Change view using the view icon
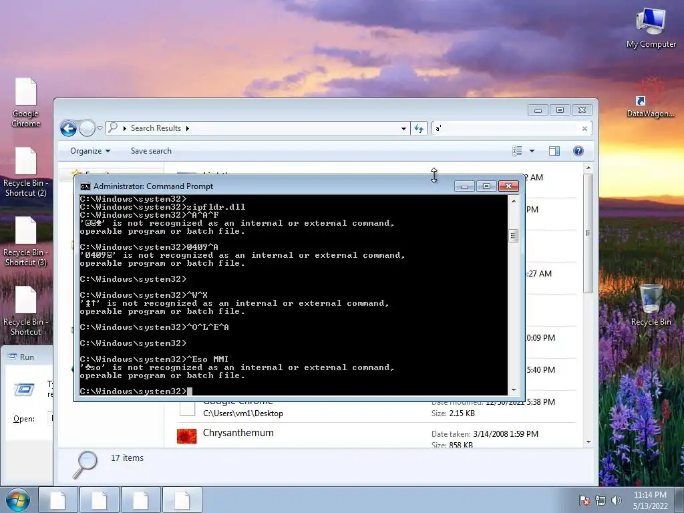Viewport: 684px width, 513px height. pyautogui.click(x=518, y=151)
